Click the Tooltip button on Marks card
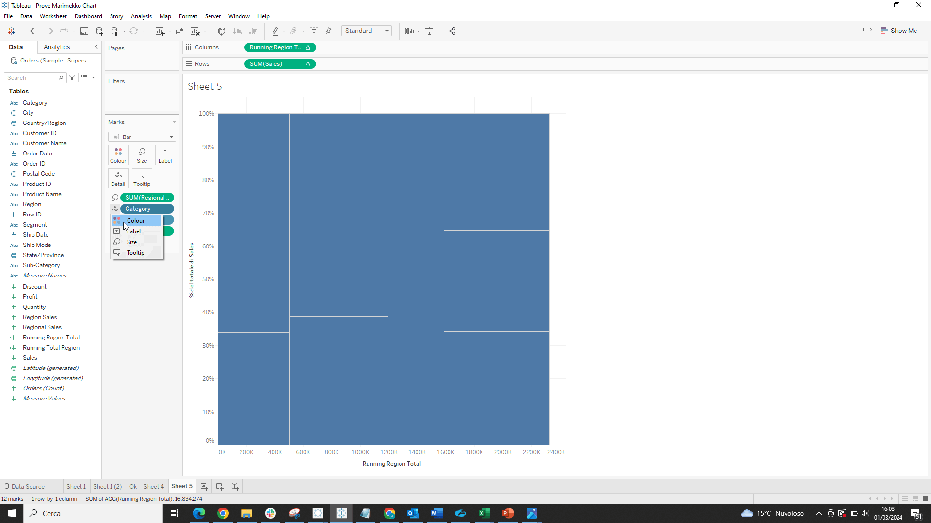 coord(142,178)
